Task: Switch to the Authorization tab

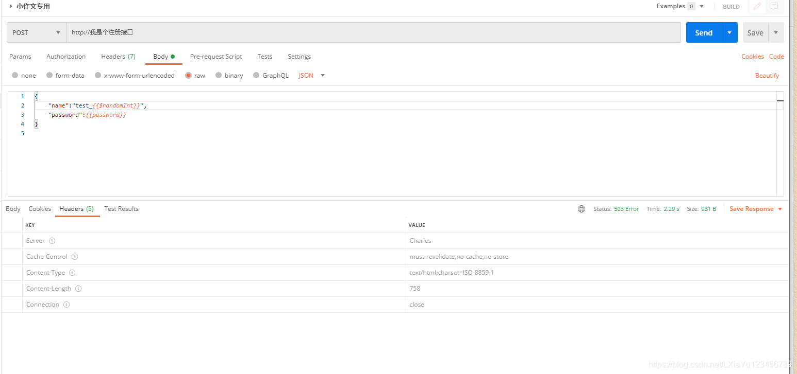Action: 66,57
